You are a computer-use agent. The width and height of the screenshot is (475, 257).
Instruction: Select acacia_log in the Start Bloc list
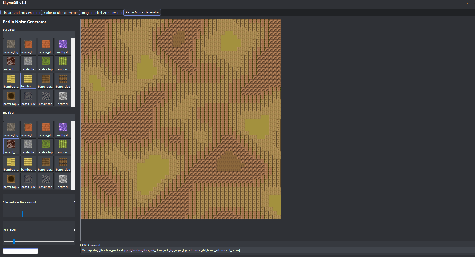11,46
